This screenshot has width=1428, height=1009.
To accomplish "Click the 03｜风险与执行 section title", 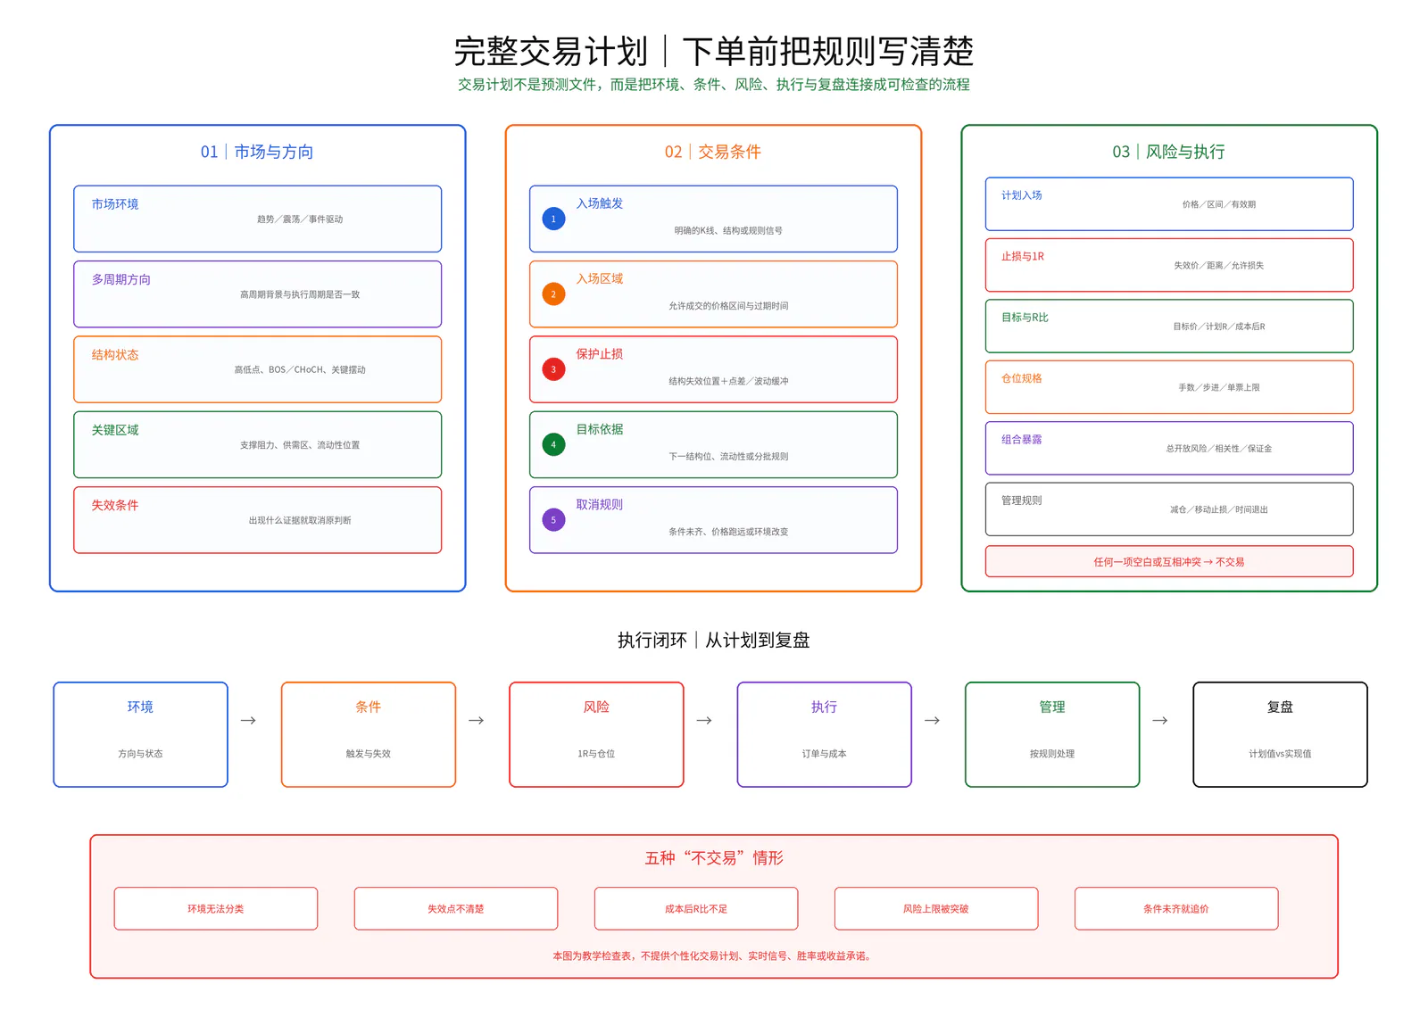I will click(1169, 152).
